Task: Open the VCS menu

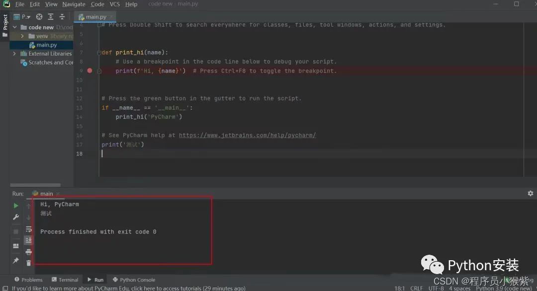Action: [115, 4]
